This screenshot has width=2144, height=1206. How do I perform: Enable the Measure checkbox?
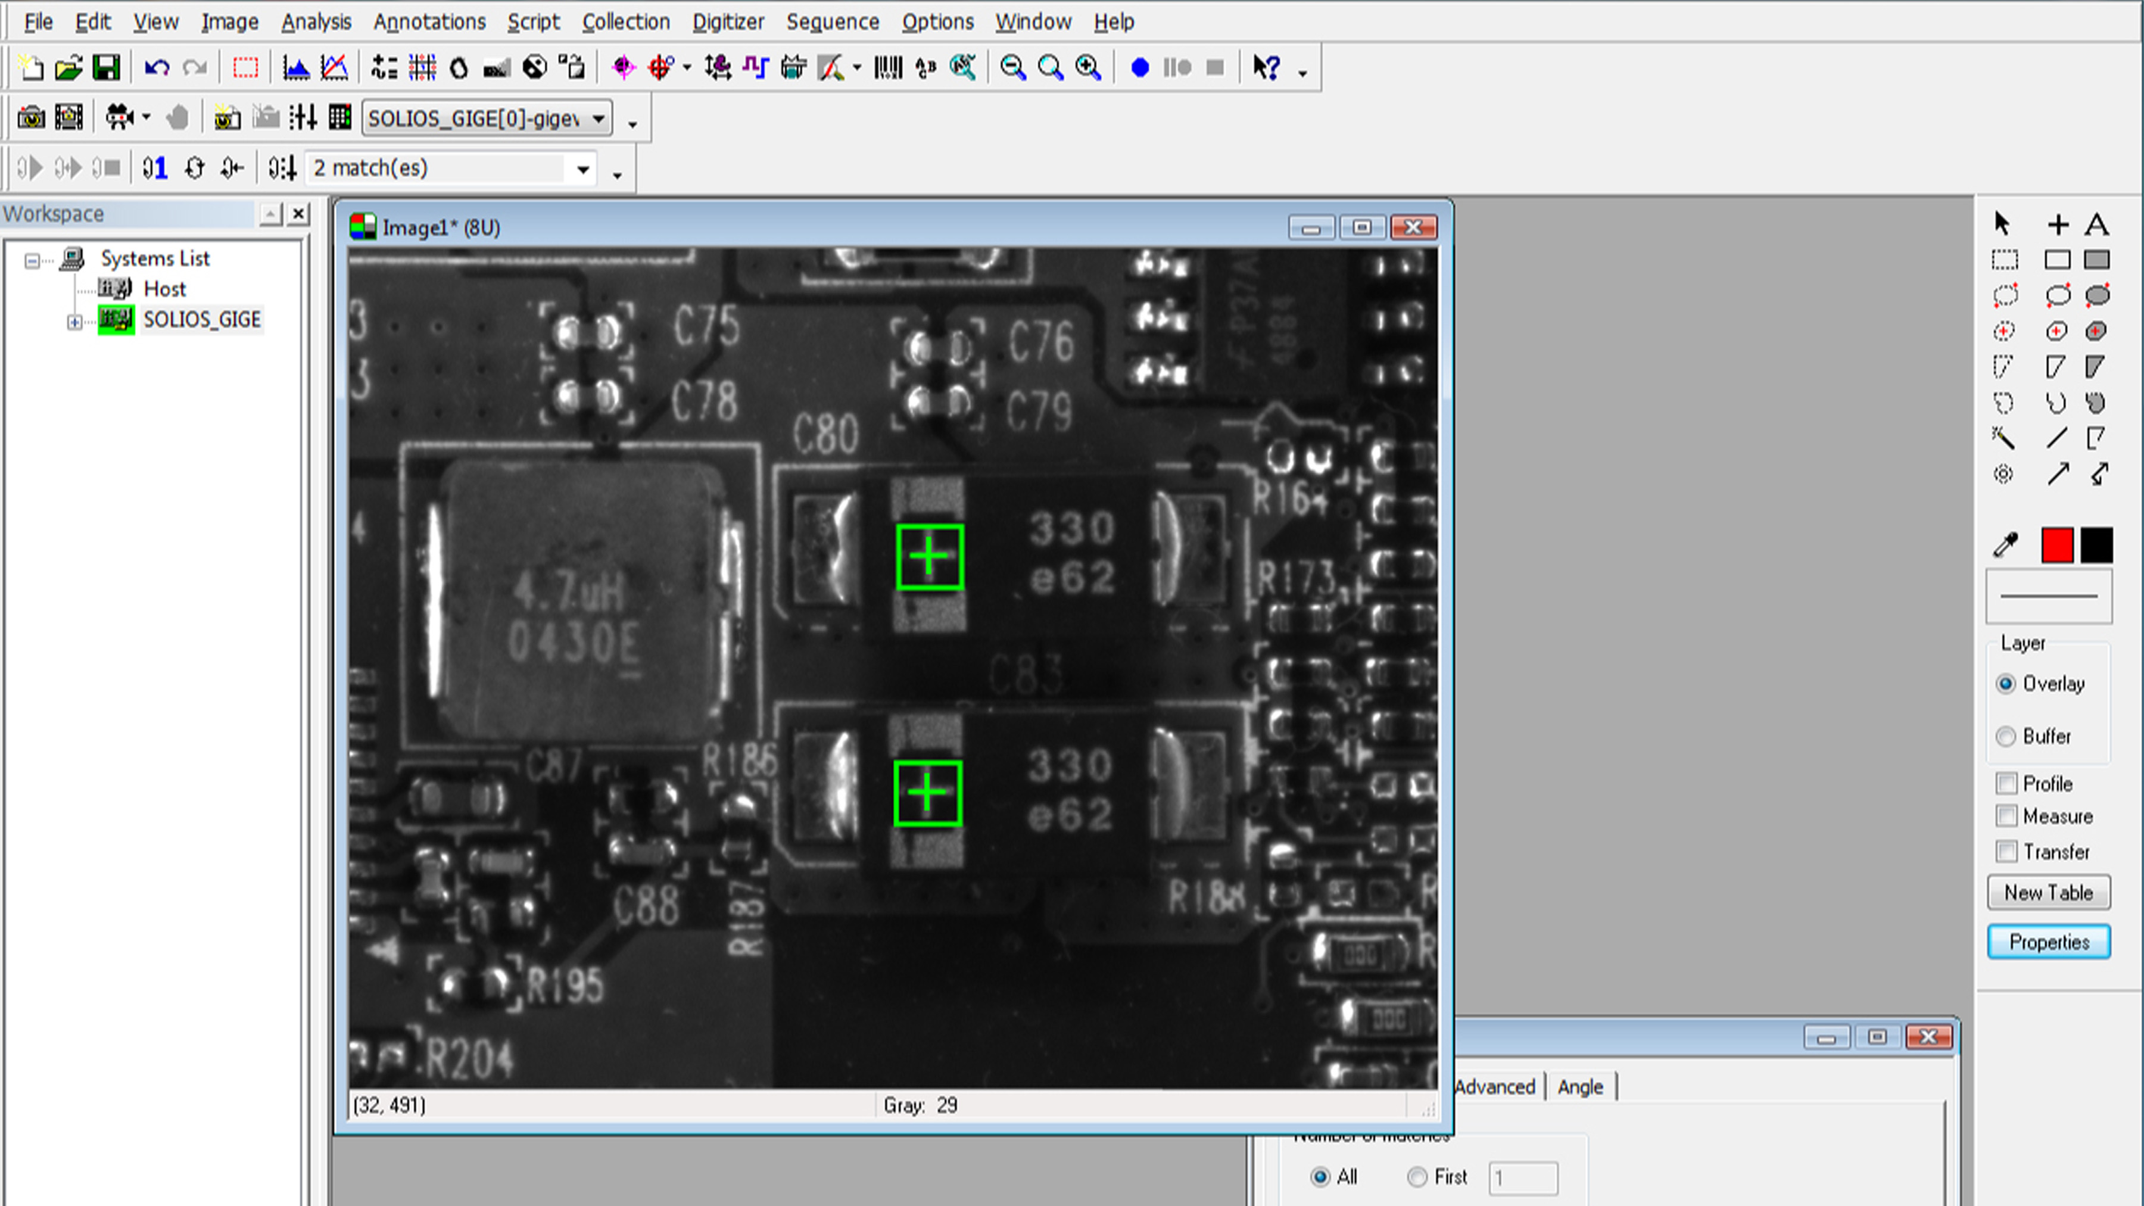[2006, 817]
